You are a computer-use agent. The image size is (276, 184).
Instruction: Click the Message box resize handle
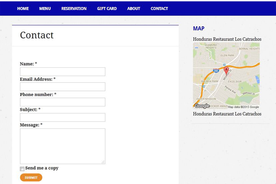pos(103,162)
